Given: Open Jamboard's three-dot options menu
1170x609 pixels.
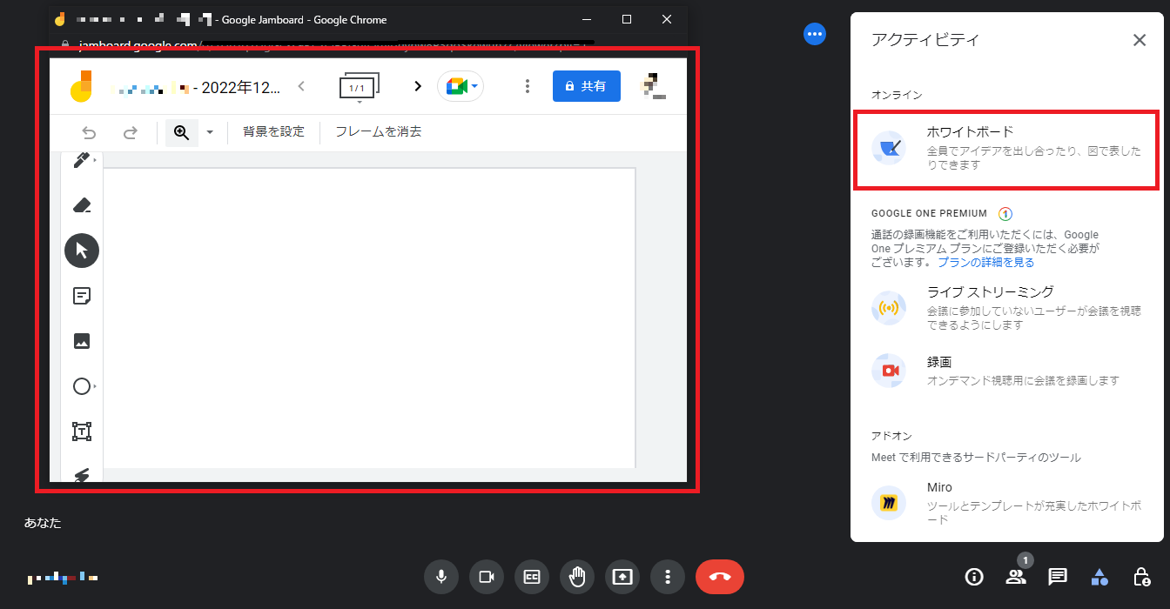Looking at the screenshot, I should pyautogui.click(x=527, y=86).
